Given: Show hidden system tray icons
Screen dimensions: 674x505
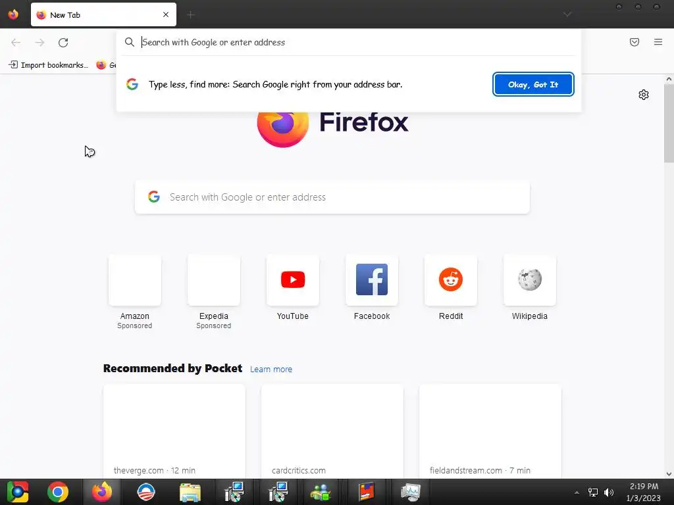Looking at the screenshot, I should tap(577, 493).
